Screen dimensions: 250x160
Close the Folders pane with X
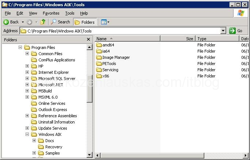[88, 39]
